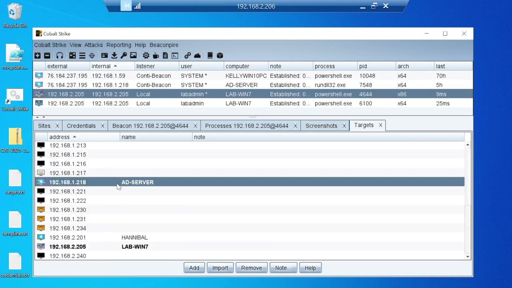Click the targets list scroll up arrow
Screen dimensions: 512x288
(x=468, y=145)
